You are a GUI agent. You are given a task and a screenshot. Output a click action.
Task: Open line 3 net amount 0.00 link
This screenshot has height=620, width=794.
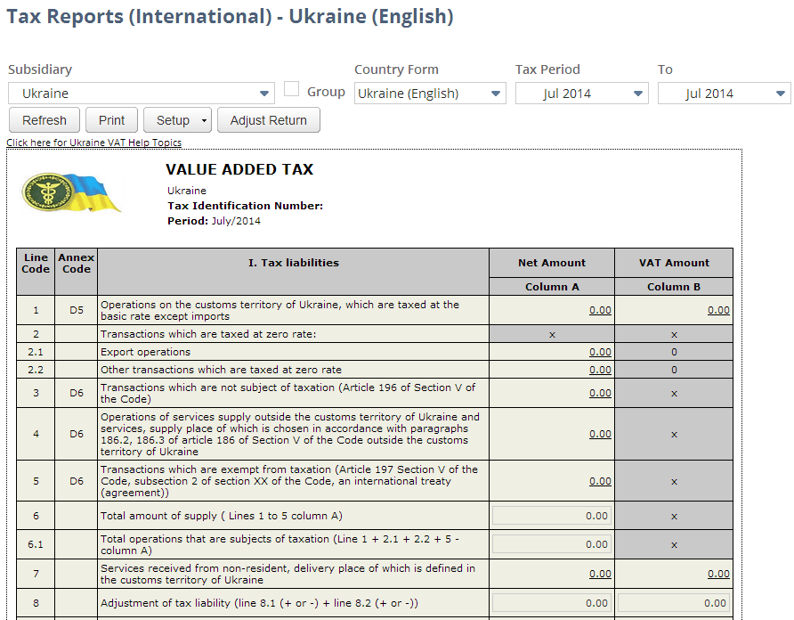[x=600, y=393]
